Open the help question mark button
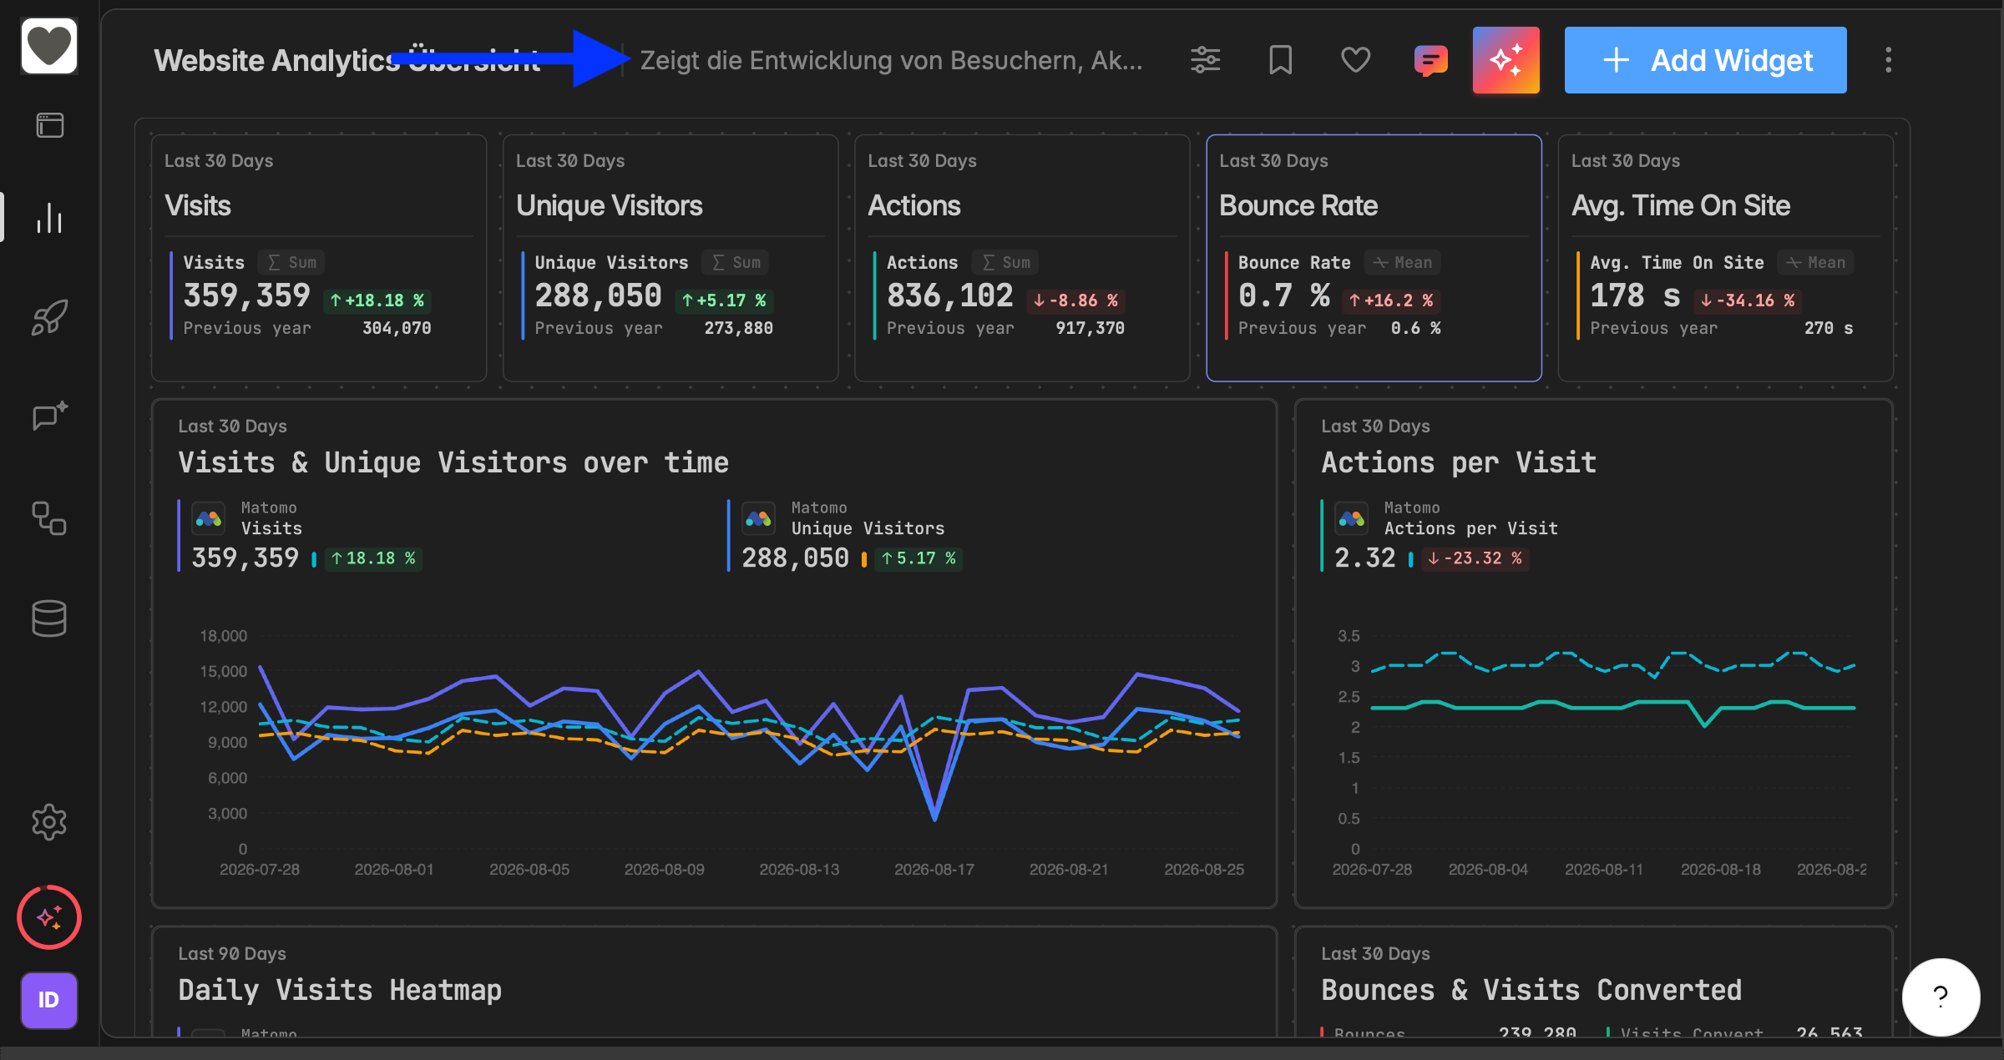Screen dimensions: 2004x1060 tap(1941, 997)
